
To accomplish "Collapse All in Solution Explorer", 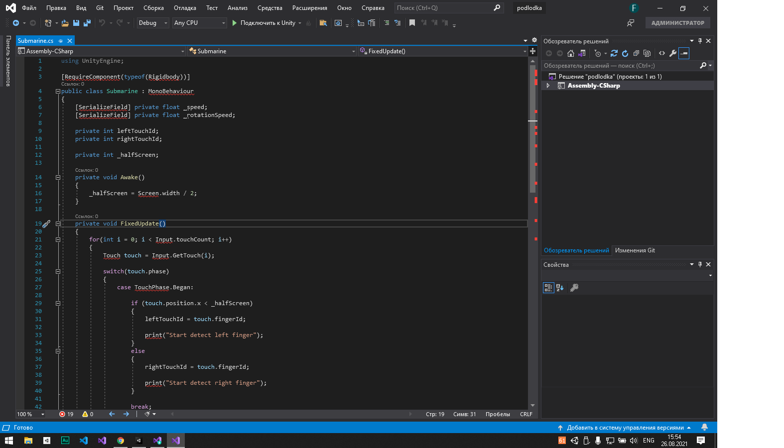I will [x=636, y=53].
